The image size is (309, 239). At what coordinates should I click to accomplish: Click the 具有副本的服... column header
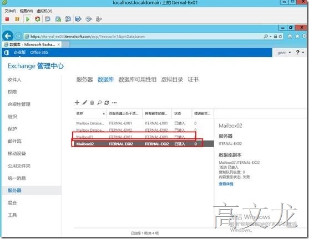click(x=157, y=113)
